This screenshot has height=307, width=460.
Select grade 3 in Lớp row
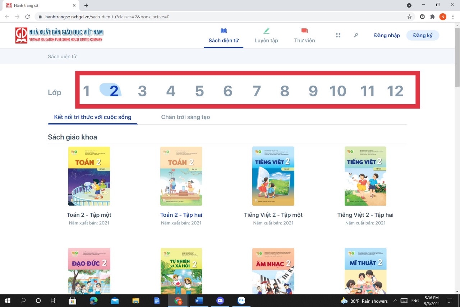coord(142,91)
